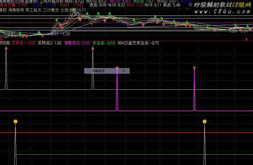Select the 海南板块 sector tag
Viewport: 253px width, 165px height.
(16, 10)
